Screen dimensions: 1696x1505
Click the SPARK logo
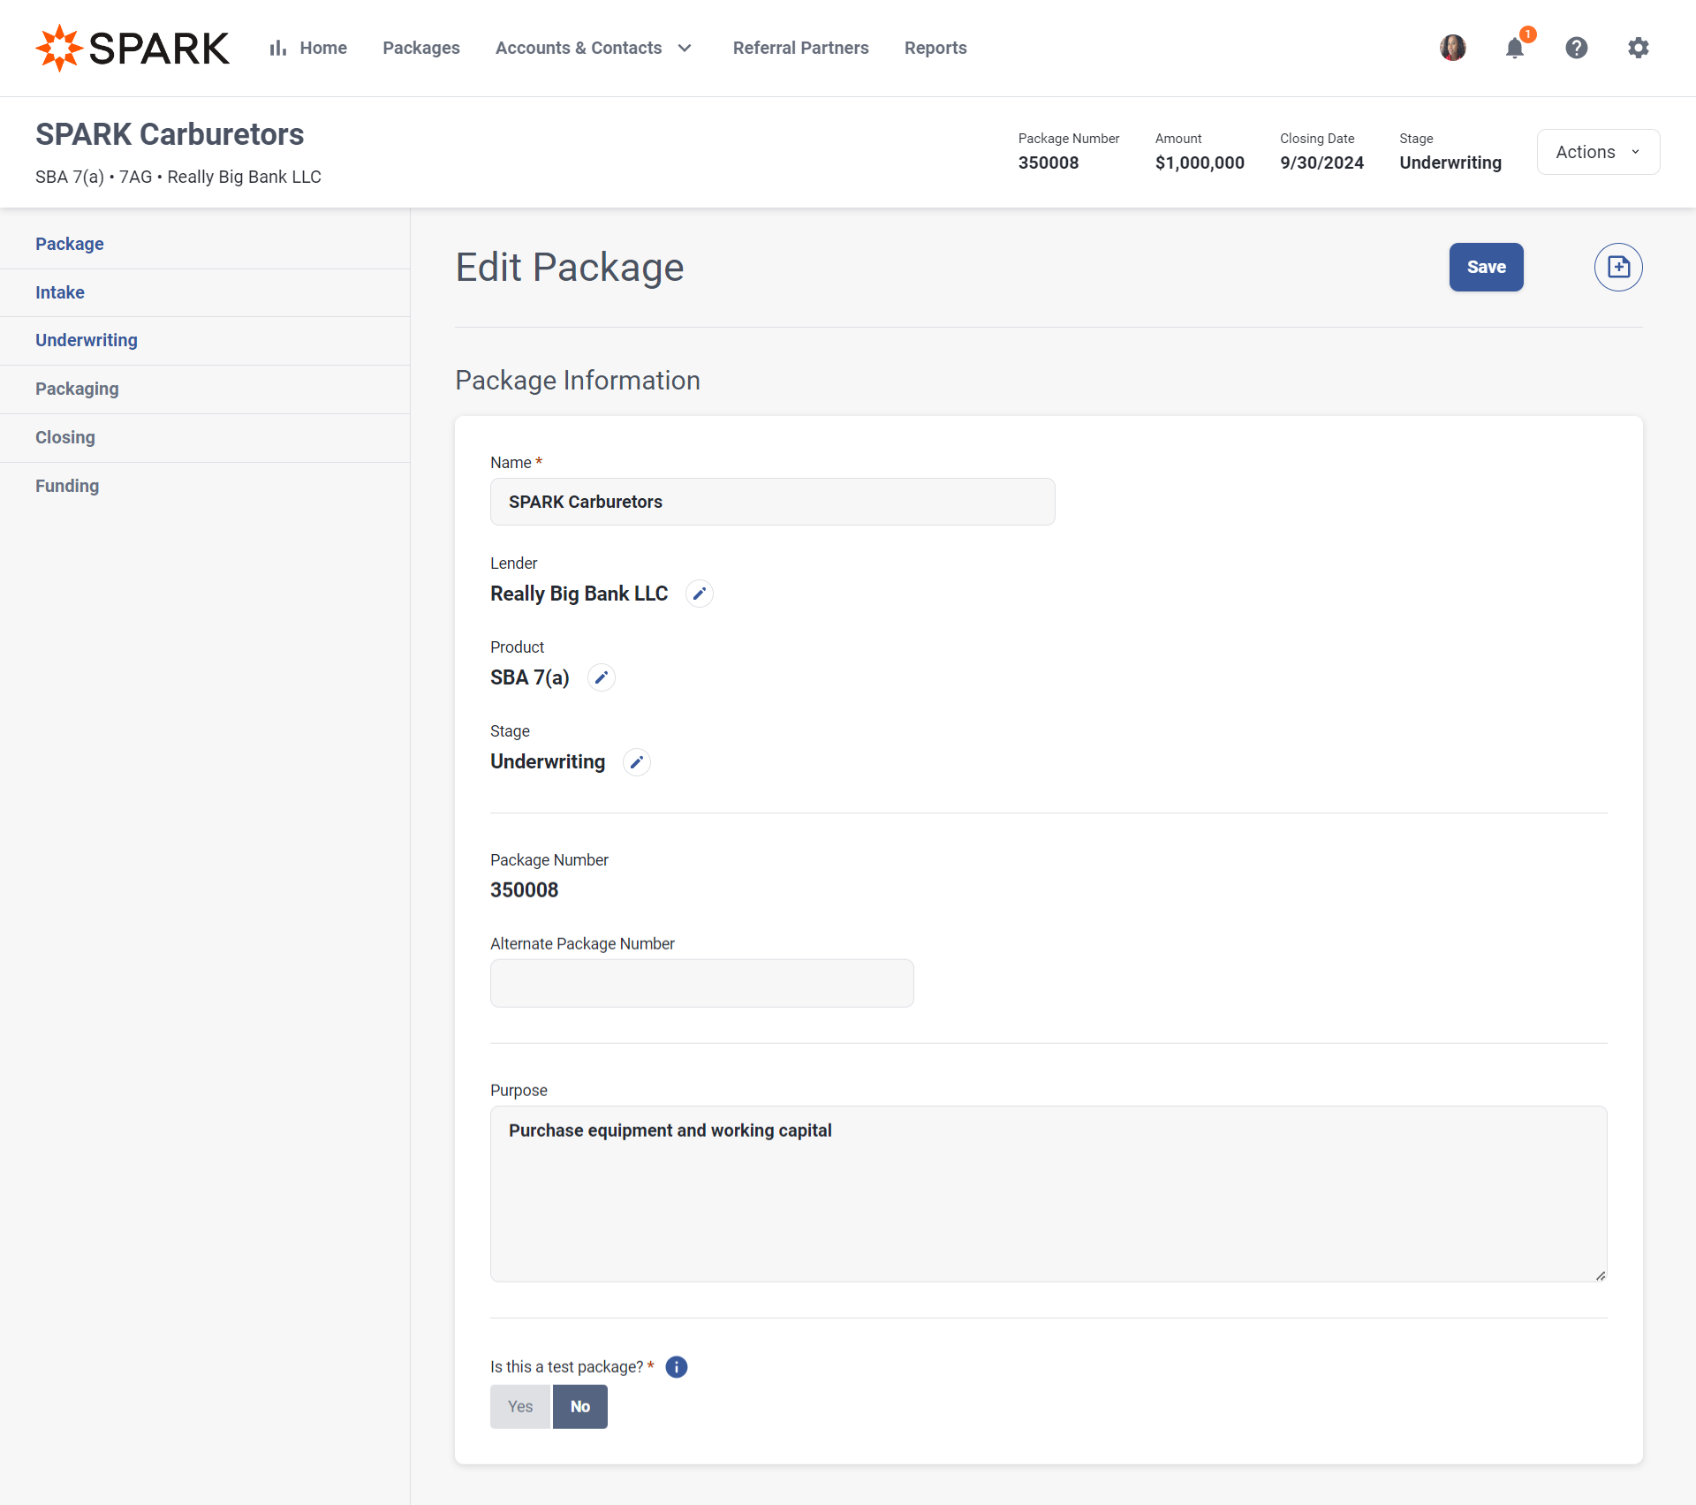(x=132, y=48)
